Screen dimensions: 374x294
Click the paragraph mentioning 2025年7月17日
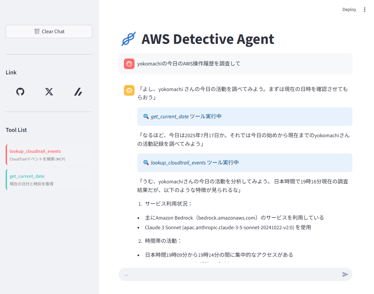click(x=243, y=140)
